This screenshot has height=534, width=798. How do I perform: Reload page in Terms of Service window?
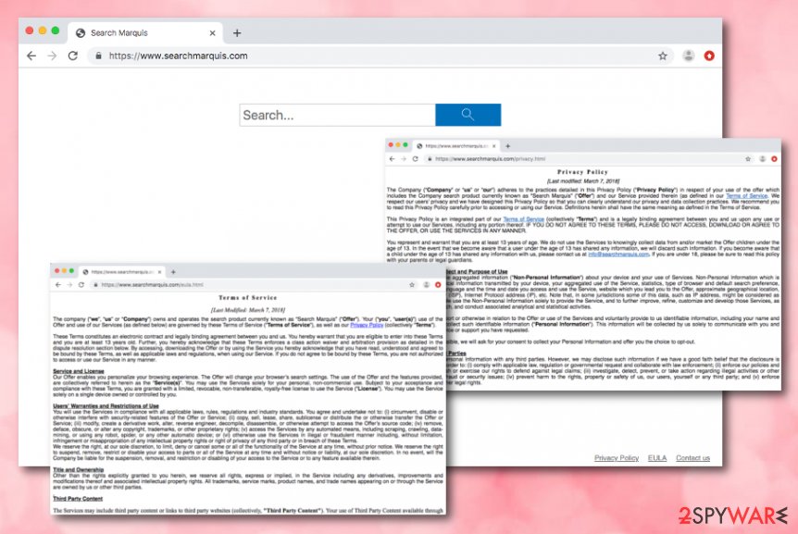tap(81, 285)
